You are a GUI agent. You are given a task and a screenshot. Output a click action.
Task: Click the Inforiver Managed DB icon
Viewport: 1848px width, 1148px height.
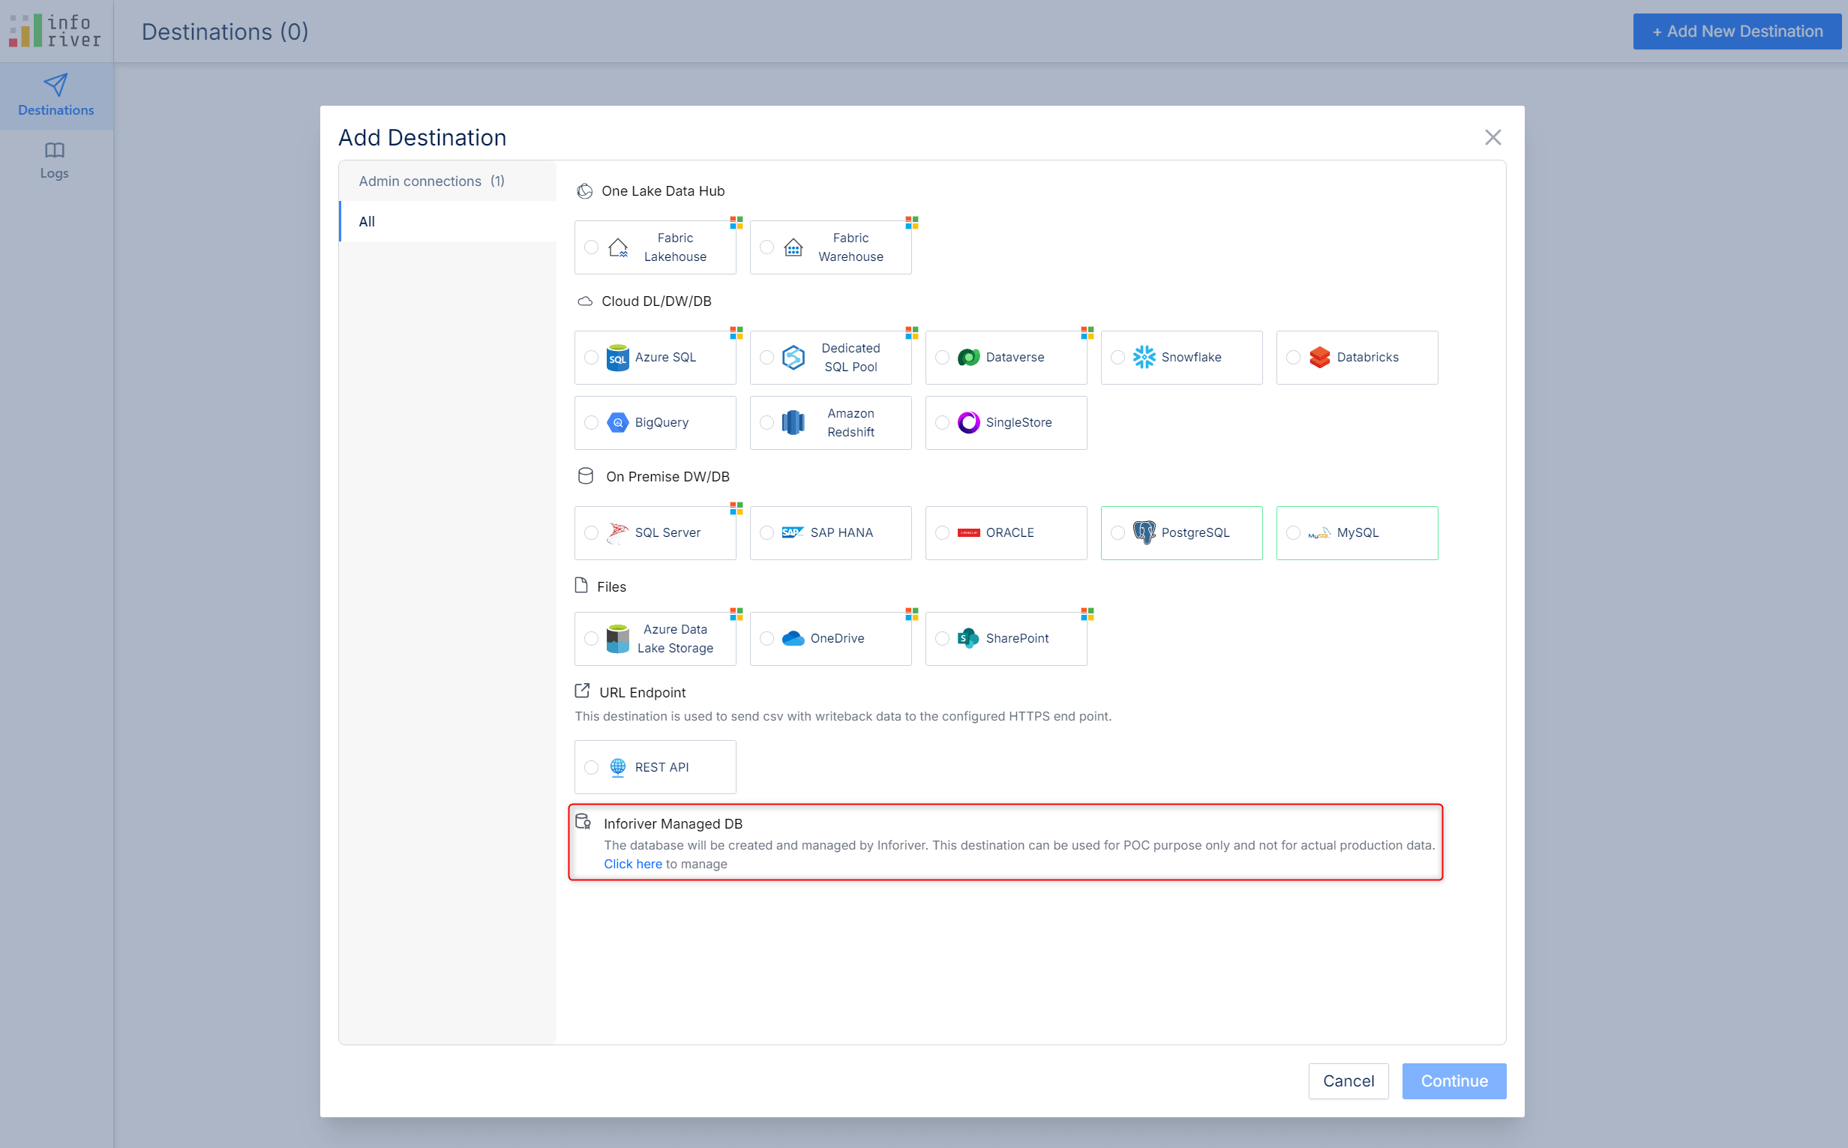click(583, 822)
